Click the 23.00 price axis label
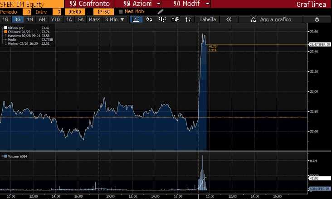Screen dimensions: 332x199 (x=314, y=91)
